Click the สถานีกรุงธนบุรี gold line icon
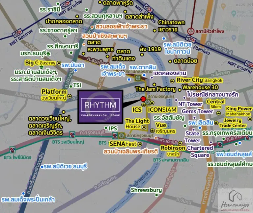This screenshot has width=253, height=213. 121,136
